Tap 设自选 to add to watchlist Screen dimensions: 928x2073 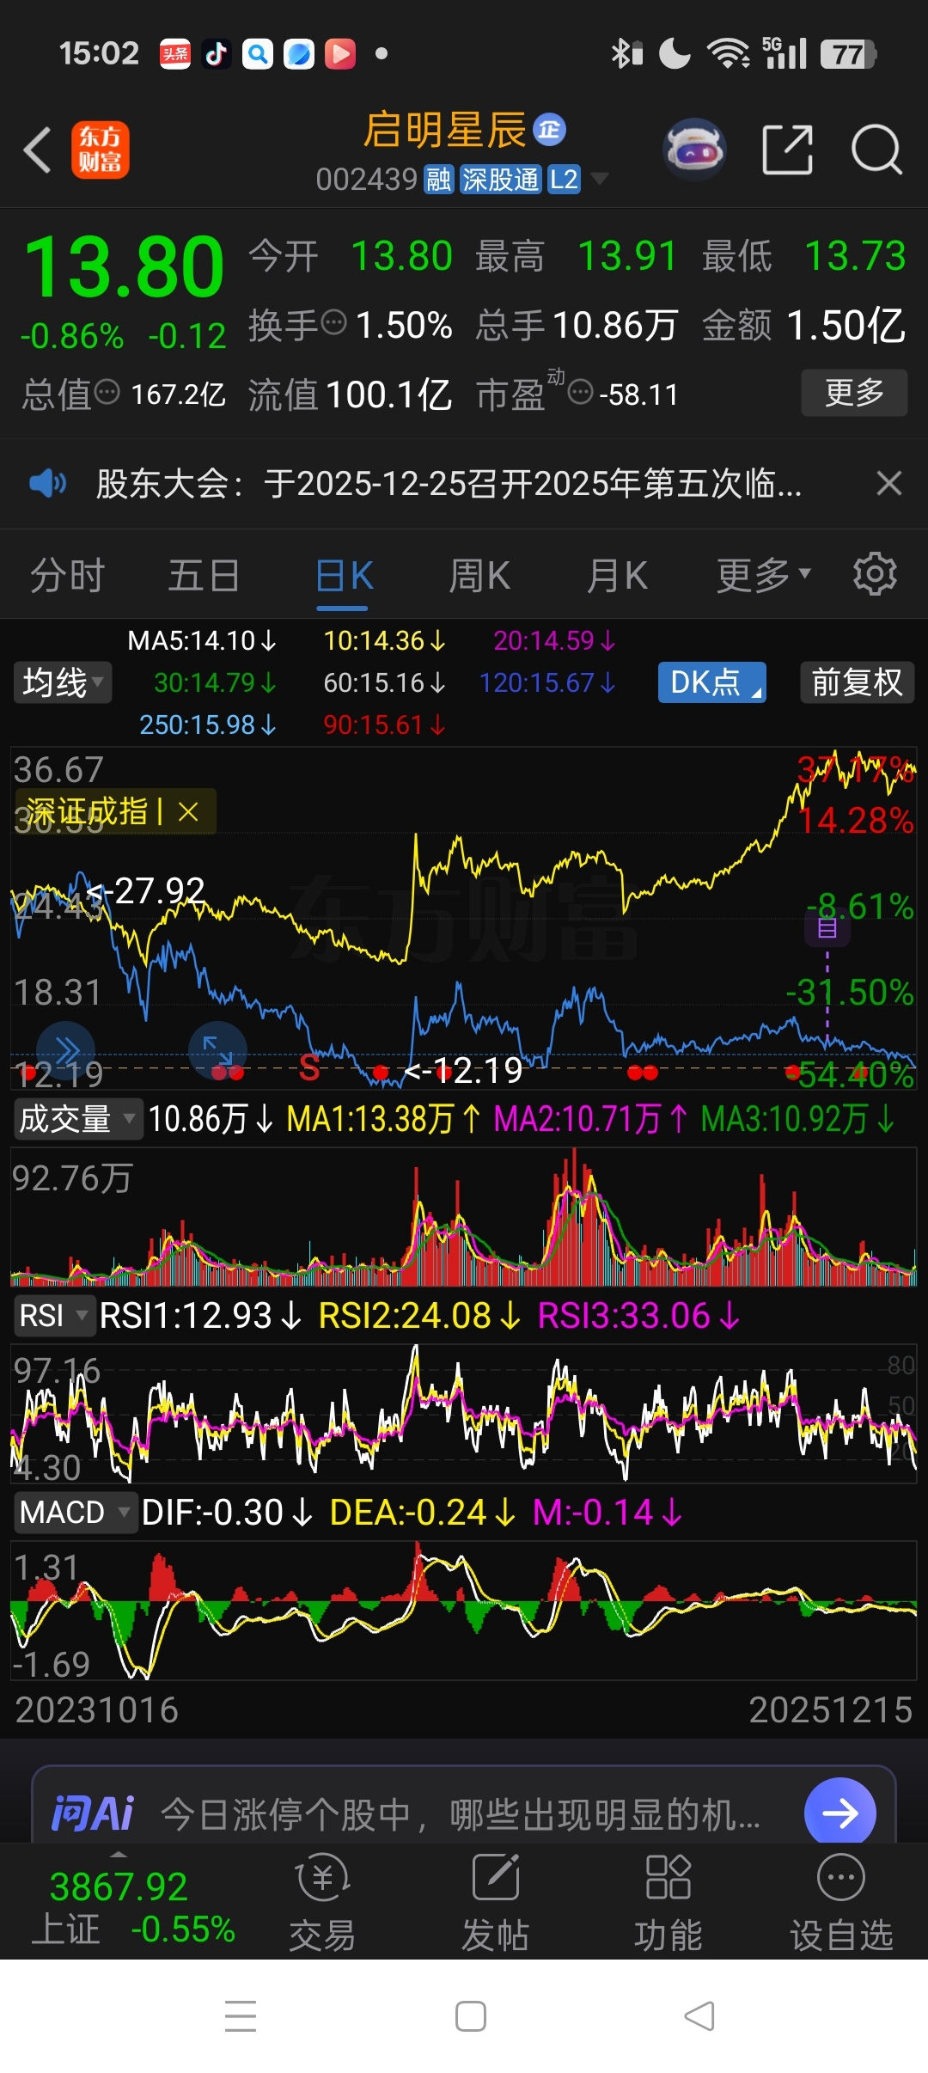(x=841, y=1901)
